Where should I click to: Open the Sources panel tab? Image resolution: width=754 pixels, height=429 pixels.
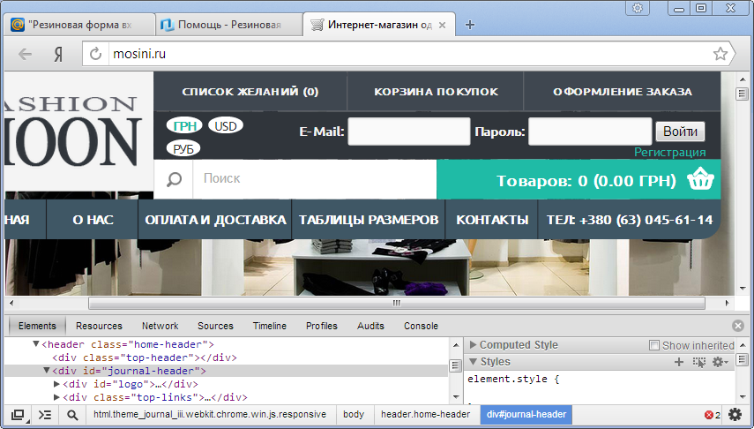215,326
